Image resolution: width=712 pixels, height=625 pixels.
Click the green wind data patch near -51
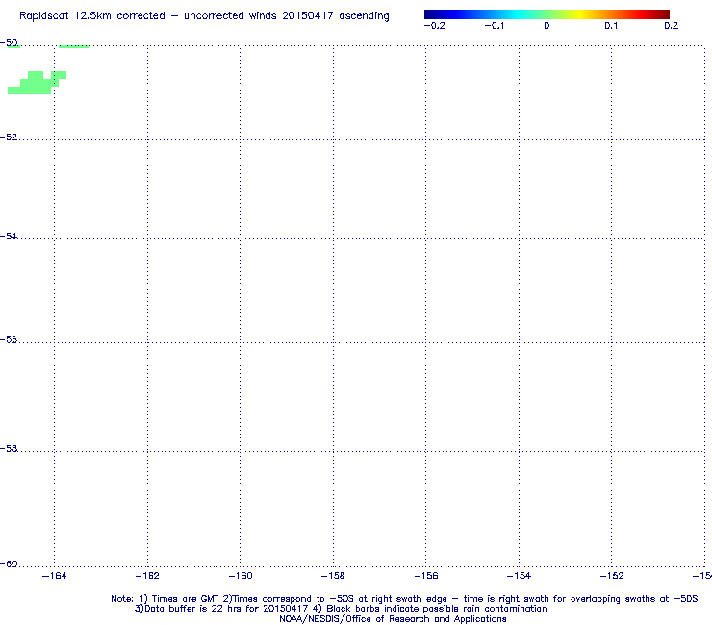(x=36, y=83)
